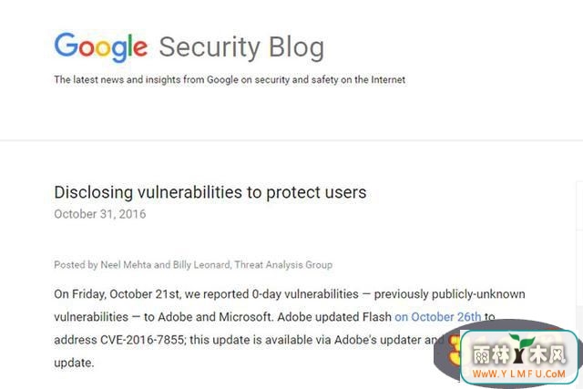Open the Security Blog header title
This screenshot has height=389, width=583.
pos(241,48)
